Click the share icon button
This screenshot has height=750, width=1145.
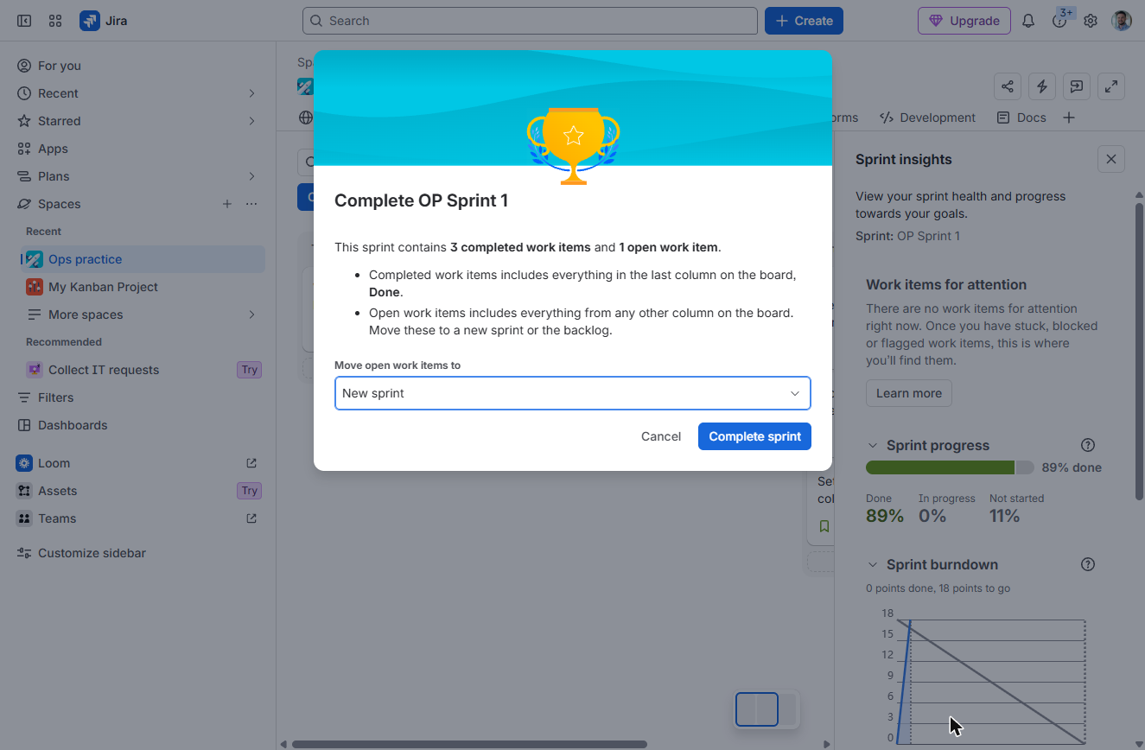(1008, 86)
